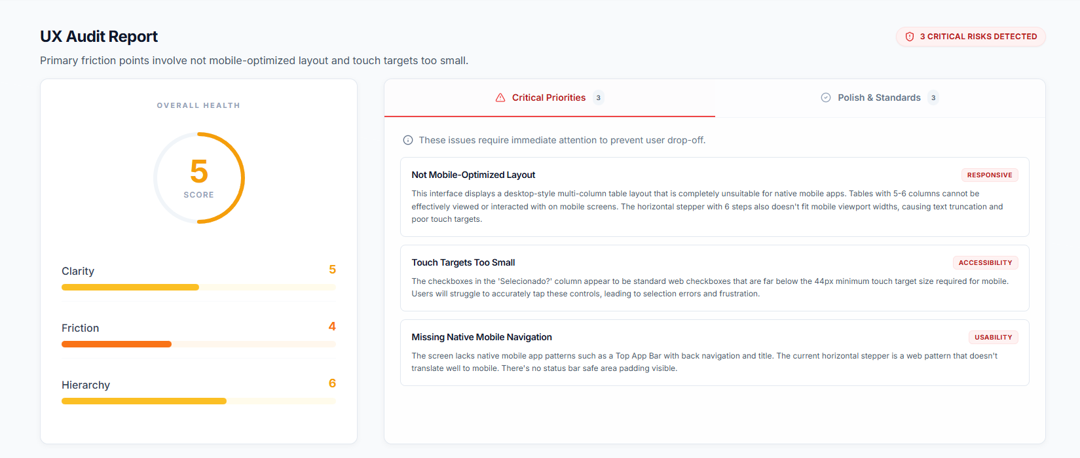Image resolution: width=1080 pixels, height=458 pixels.
Task: Open the Missing Native Mobile Navigation issue
Action: coord(481,337)
